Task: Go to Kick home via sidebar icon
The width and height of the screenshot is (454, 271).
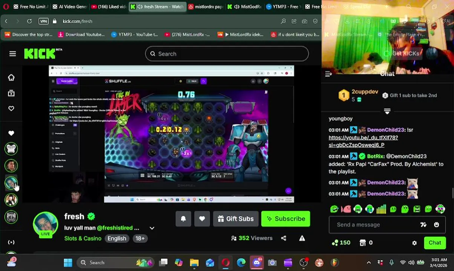Action: (11, 78)
